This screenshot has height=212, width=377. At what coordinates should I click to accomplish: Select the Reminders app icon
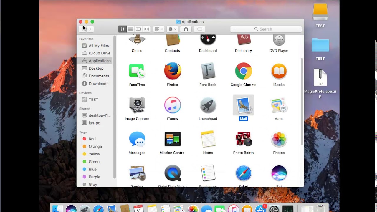click(208, 173)
